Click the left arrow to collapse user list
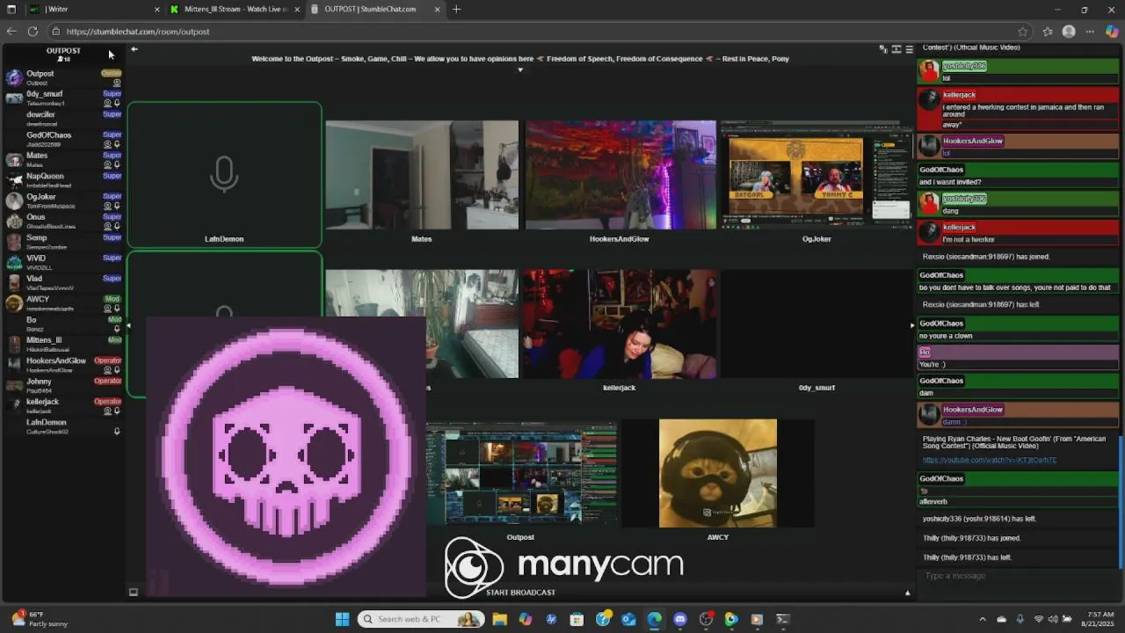Viewport: 1125px width, 633px height. click(134, 49)
